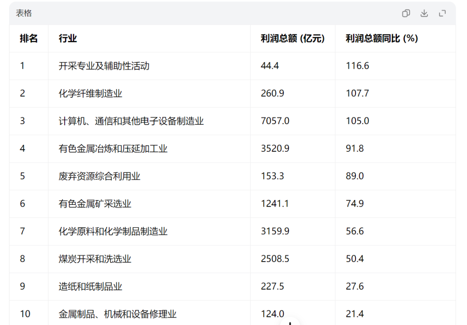Expand the table to fullscreen
The width and height of the screenshot is (467, 325).
(x=442, y=13)
